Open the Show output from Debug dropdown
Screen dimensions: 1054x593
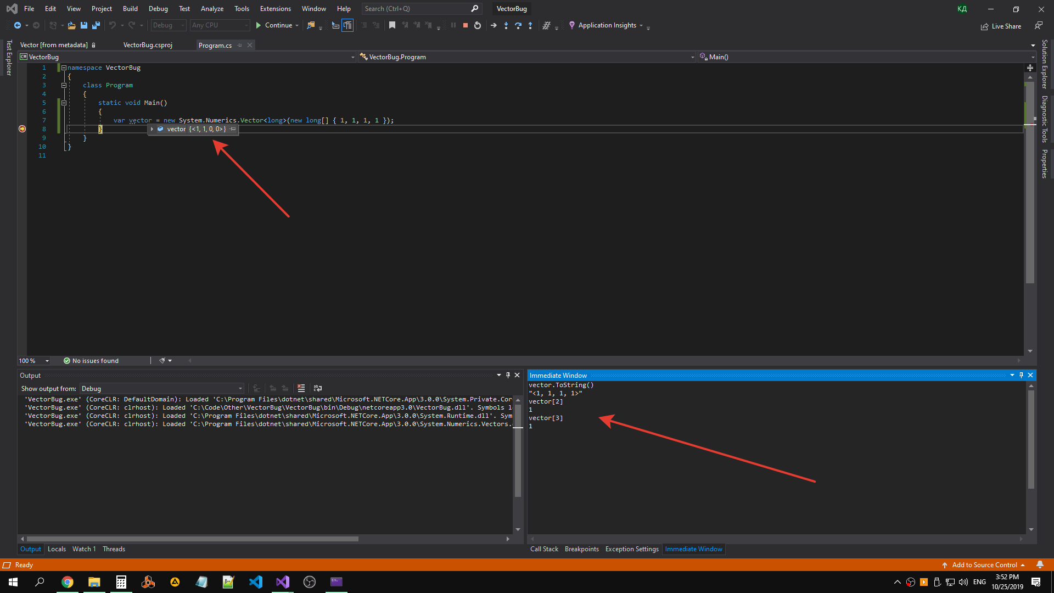240,388
